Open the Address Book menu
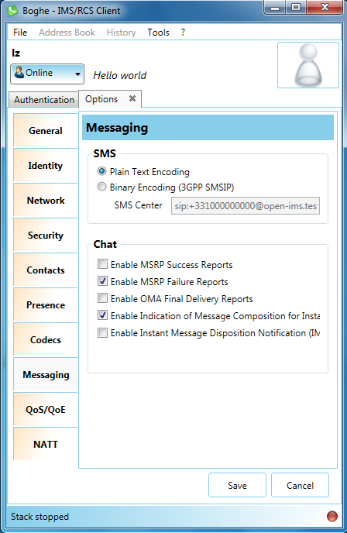347x533 pixels. coord(67,33)
